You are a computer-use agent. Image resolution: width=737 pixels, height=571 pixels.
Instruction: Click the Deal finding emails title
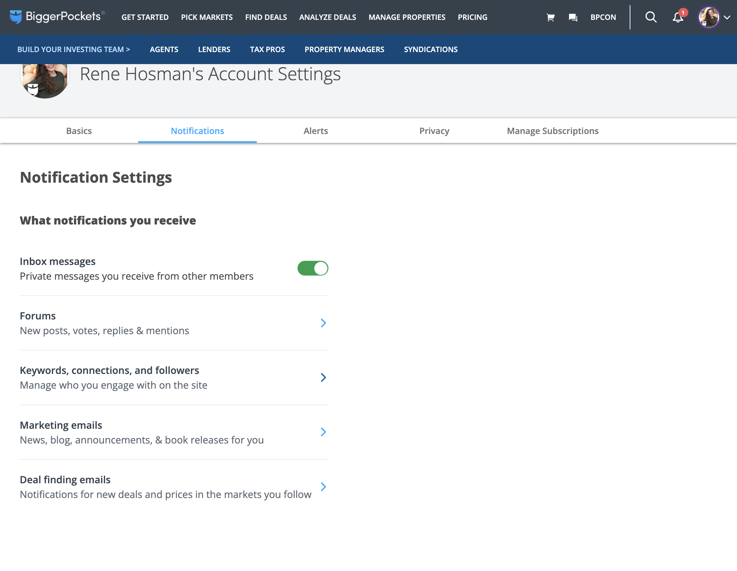point(65,479)
